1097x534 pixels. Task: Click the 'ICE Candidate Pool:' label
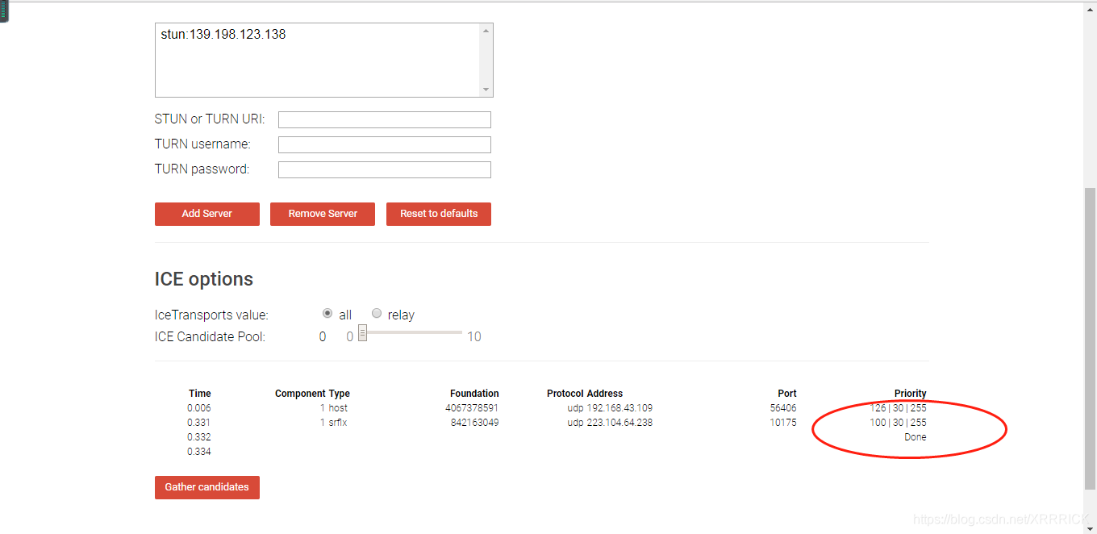click(x=210, y=337)
